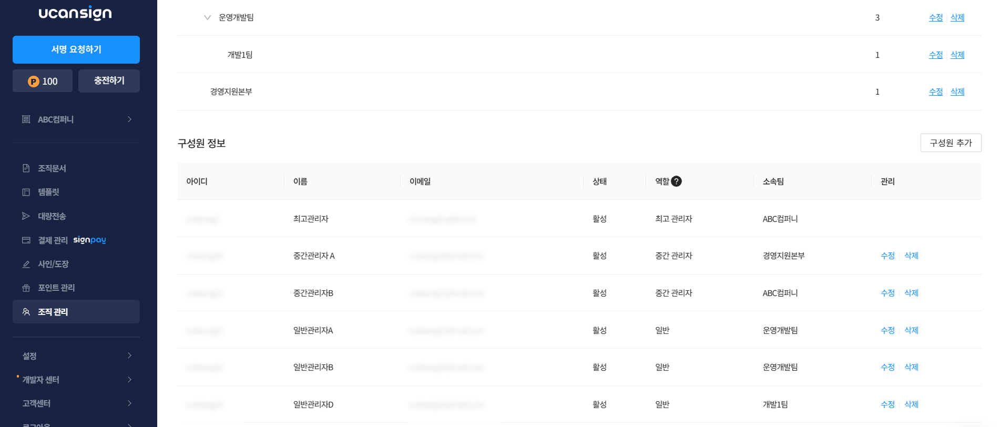Click the ABC컴퍼니 building icon
The height and width of the screenshot is (427, 1000).
pos(26,119)
